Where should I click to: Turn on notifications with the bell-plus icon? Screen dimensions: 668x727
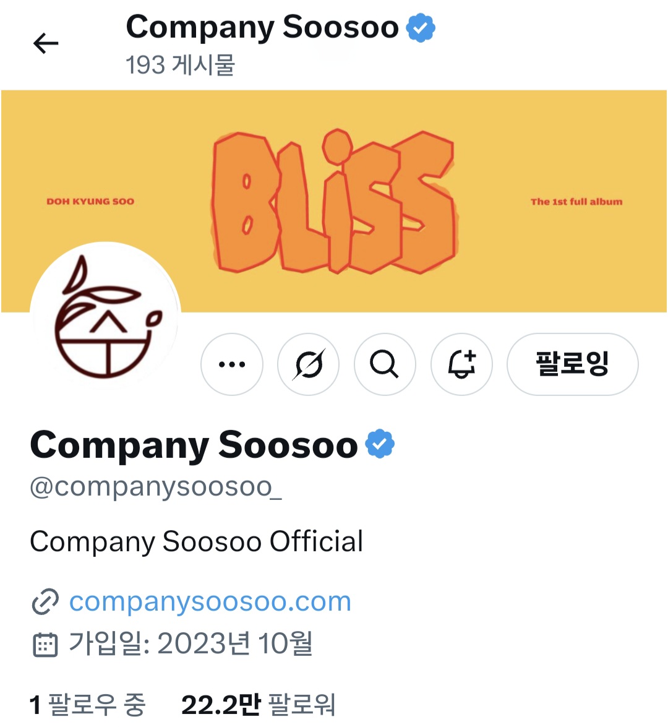pos(461,364)
